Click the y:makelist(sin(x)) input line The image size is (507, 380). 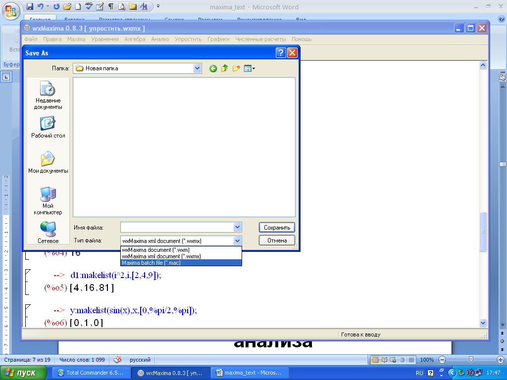(x=133, y=311)
